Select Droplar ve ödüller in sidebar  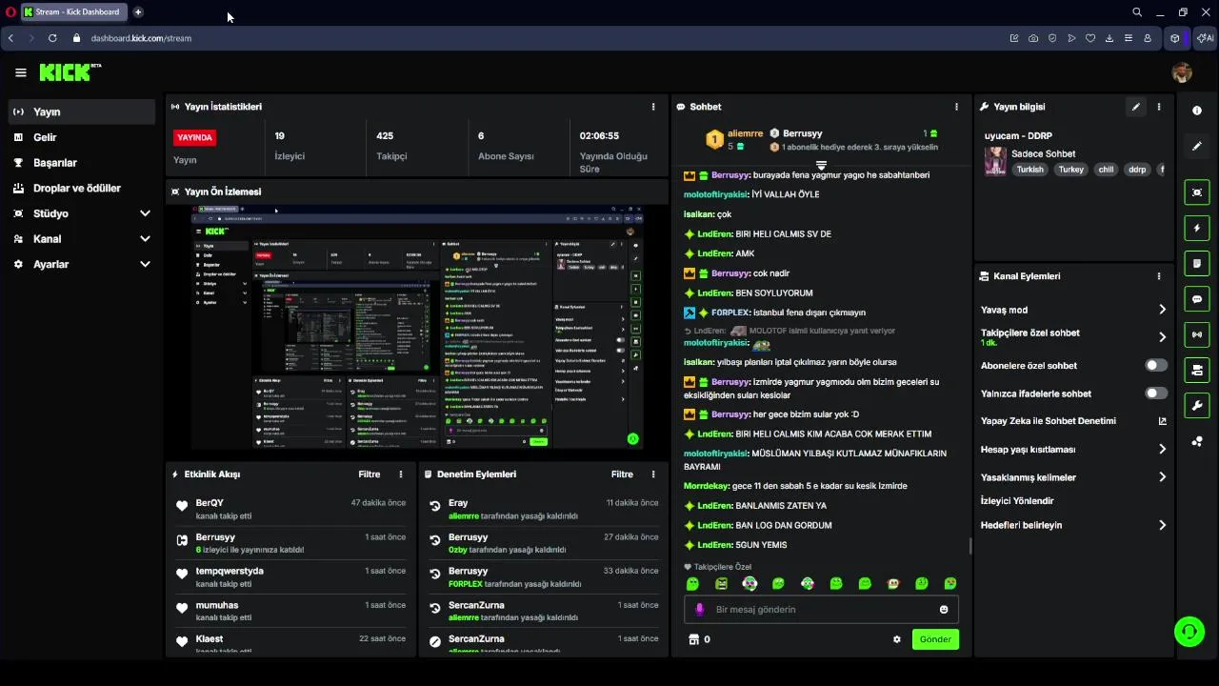(81, 189)
